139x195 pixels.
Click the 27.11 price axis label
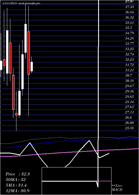[x=129, y=112]
